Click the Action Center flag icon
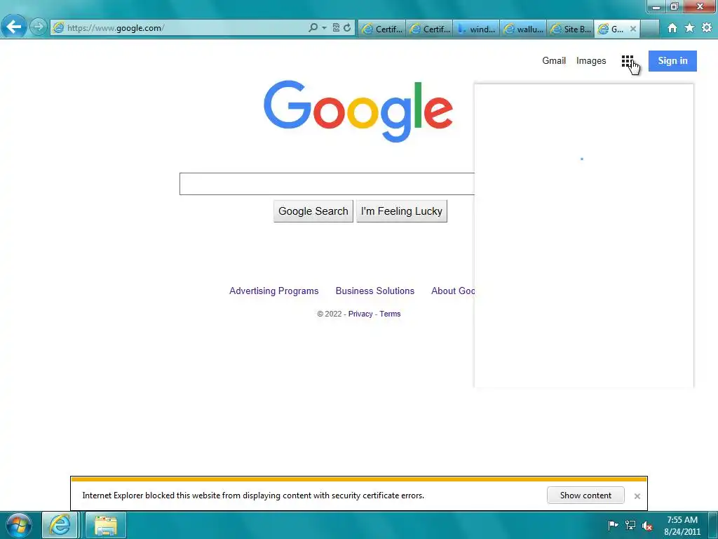718x539 pixels. (613, 525)
